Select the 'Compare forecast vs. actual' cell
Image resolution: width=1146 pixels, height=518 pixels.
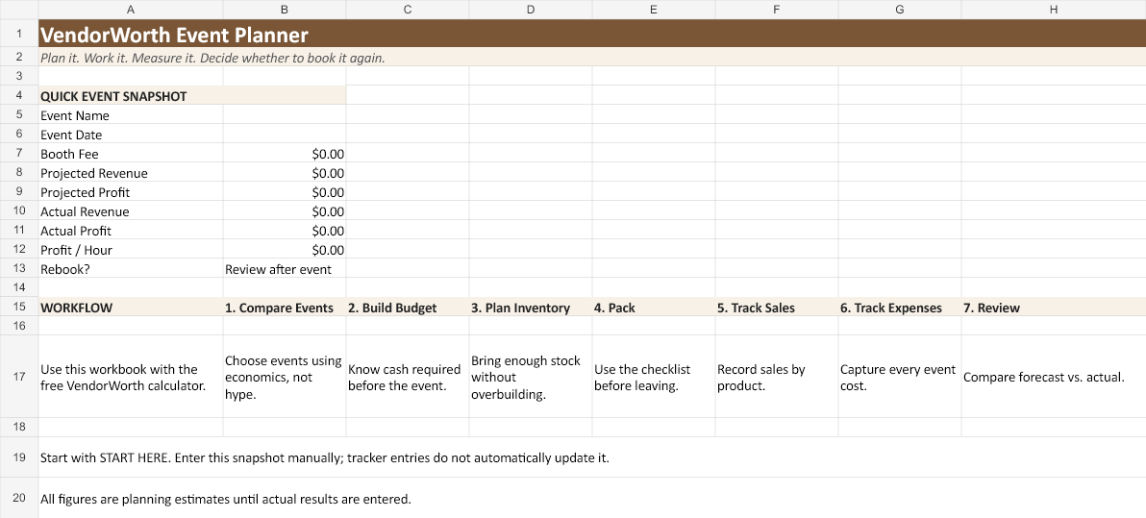[x=1053, y=377]
